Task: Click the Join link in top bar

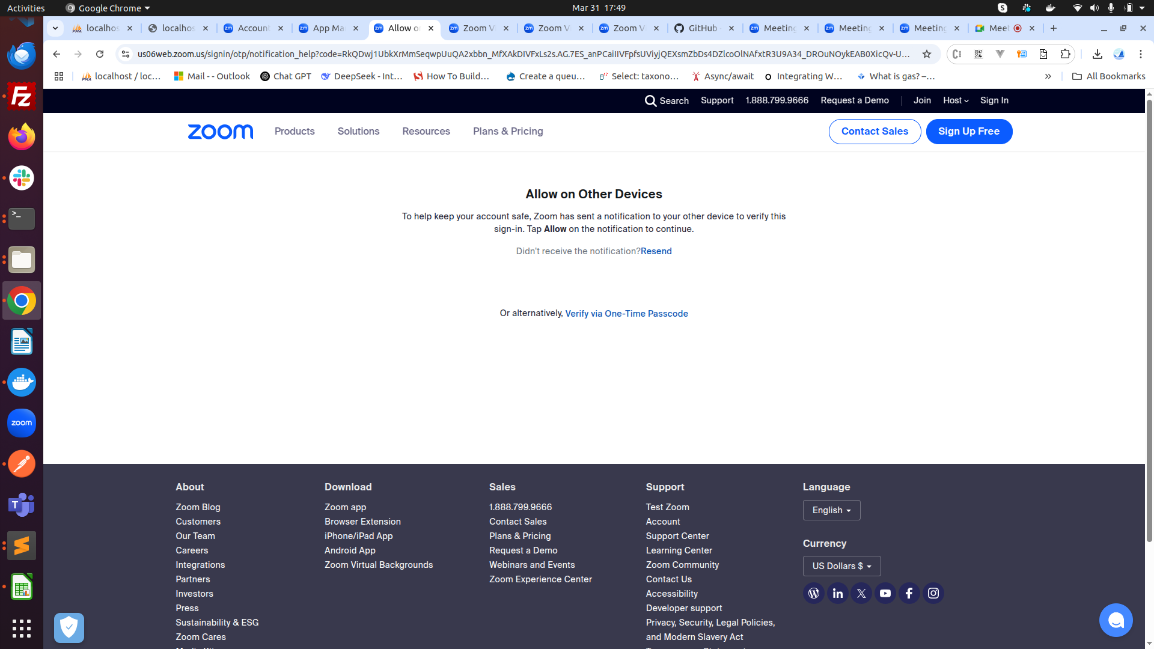Action: (922, 100)
